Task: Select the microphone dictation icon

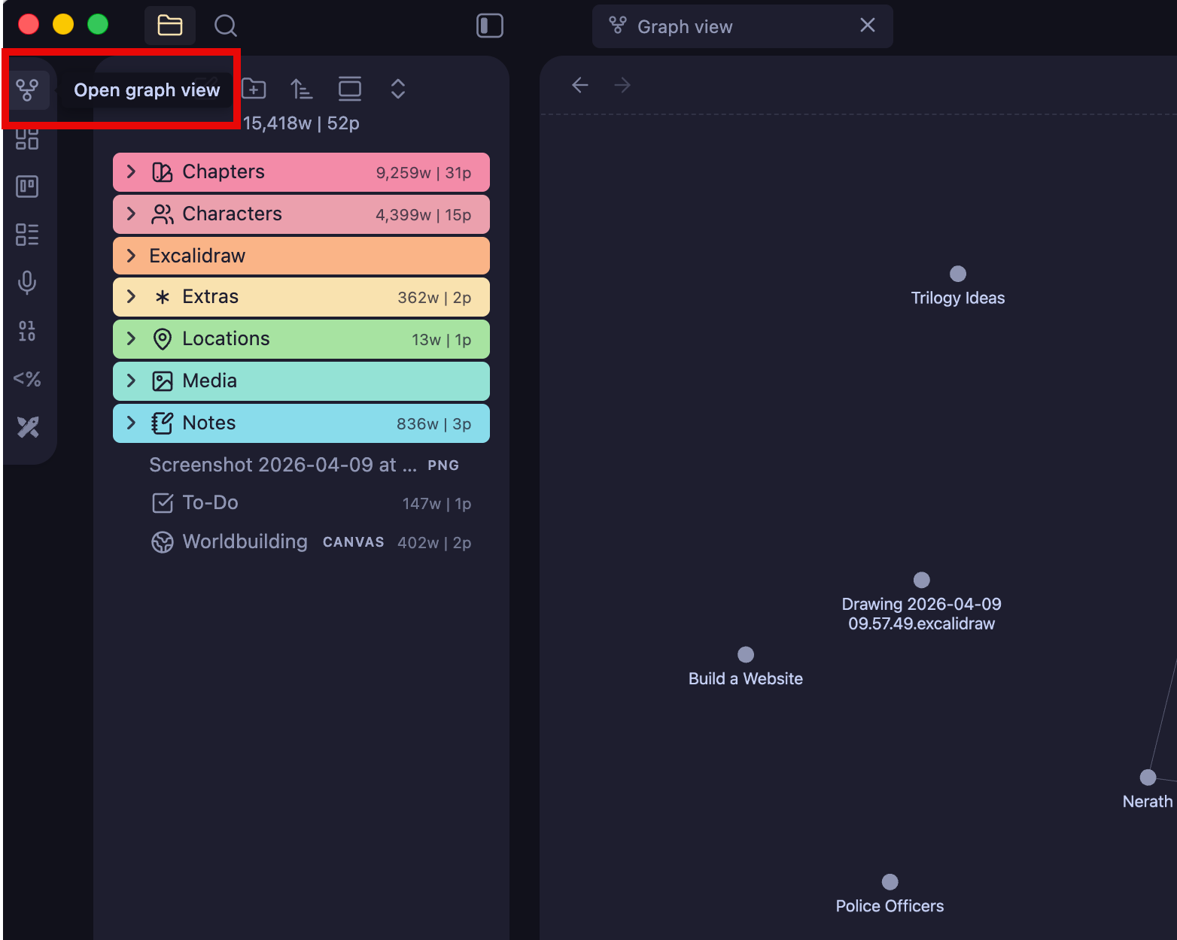Action: (27, 283)
